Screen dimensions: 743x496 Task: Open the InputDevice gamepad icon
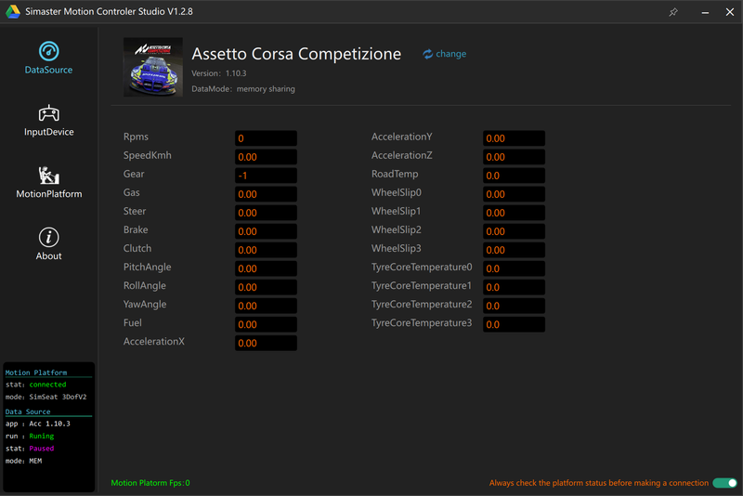click(49, 113)
